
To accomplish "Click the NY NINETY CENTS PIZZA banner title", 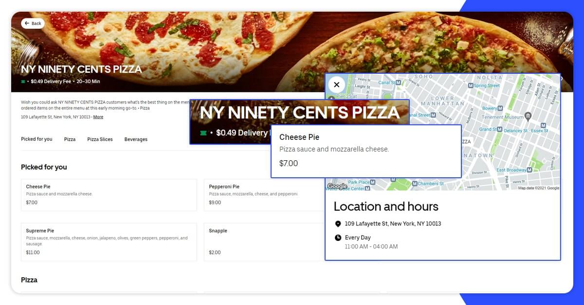I will [x=81, y=69].
